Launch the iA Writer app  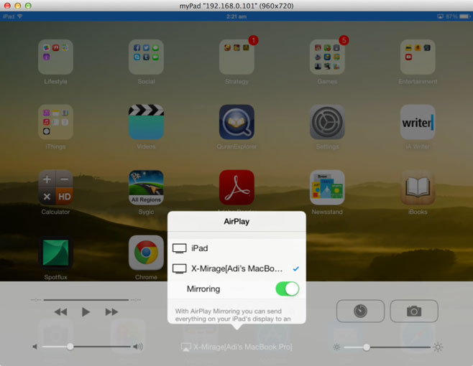(x=418, y=122)
